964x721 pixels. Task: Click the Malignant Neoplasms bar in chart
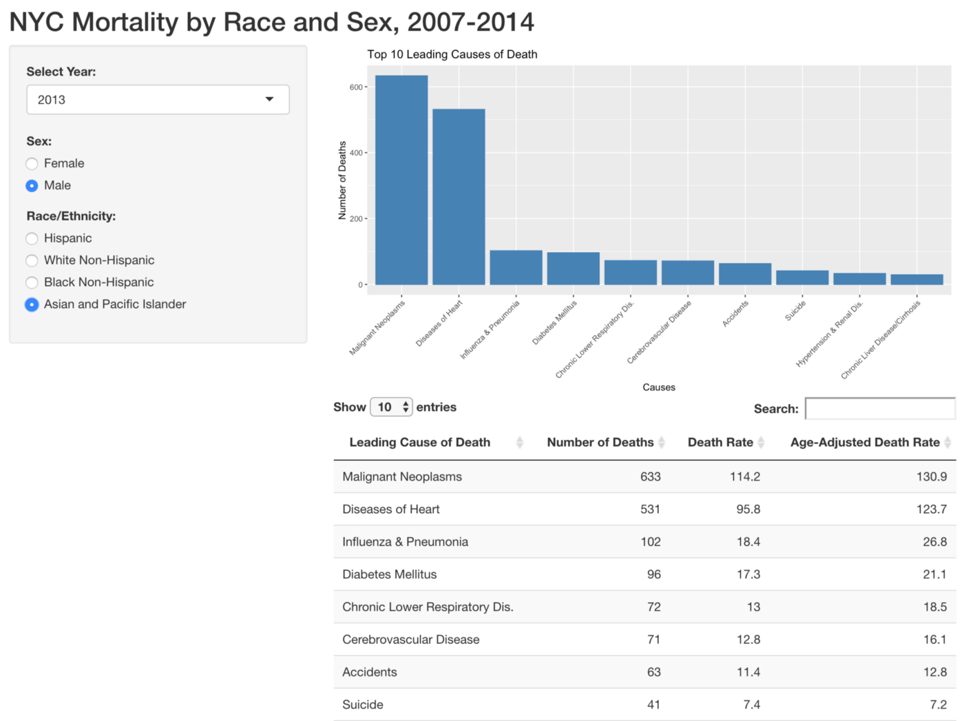pos(401,180)
